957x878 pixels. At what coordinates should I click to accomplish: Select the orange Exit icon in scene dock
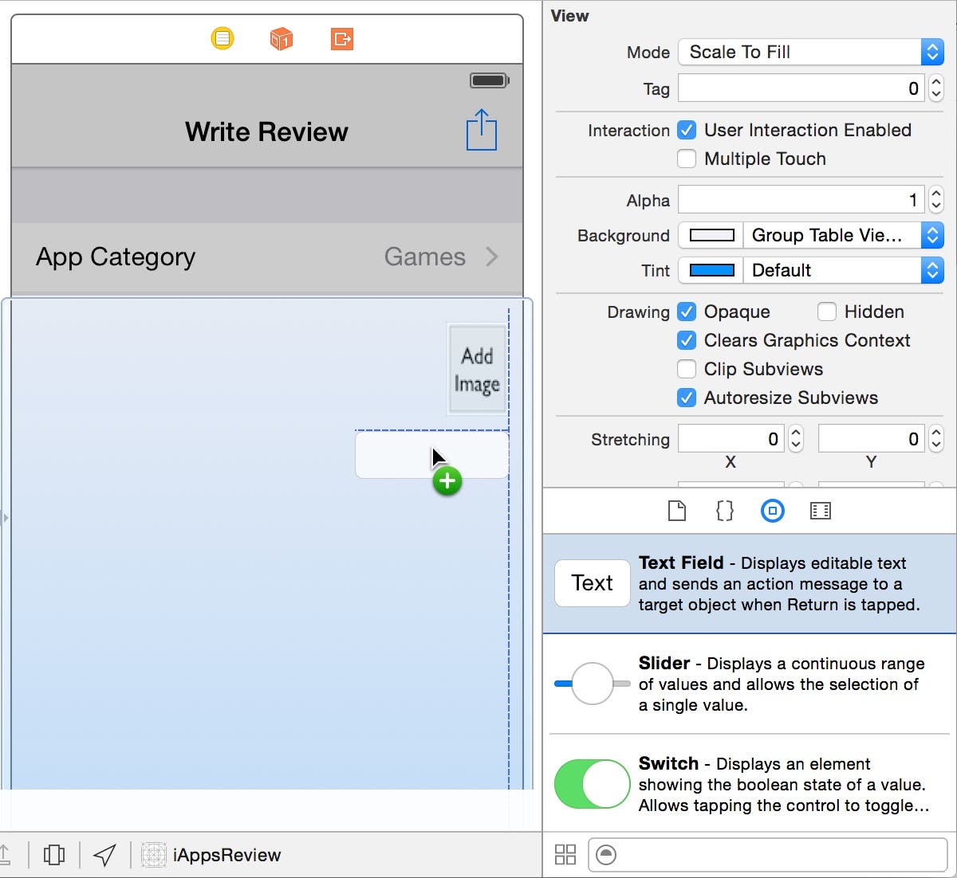[x=342, y=38]
